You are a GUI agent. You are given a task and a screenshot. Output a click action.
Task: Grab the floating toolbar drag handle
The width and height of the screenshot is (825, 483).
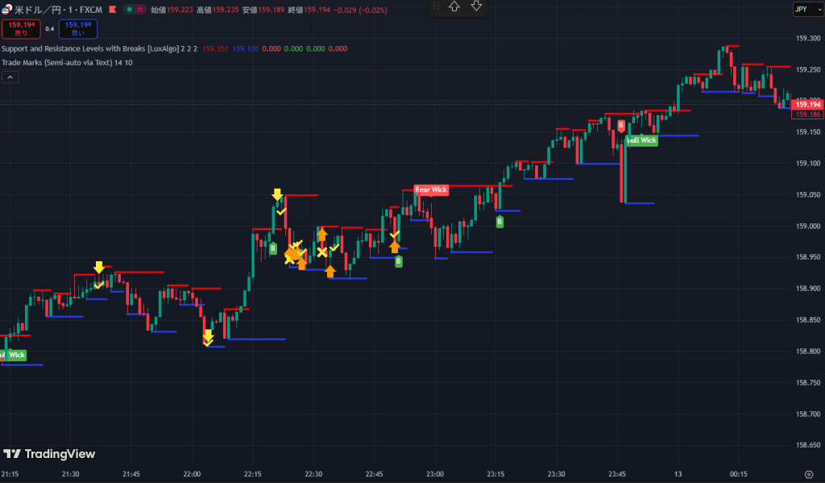436,6
